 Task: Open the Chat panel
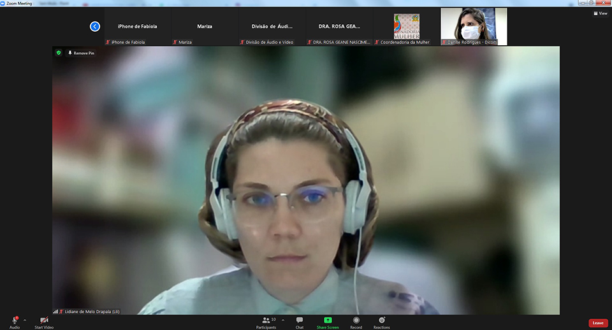[299, 320]
